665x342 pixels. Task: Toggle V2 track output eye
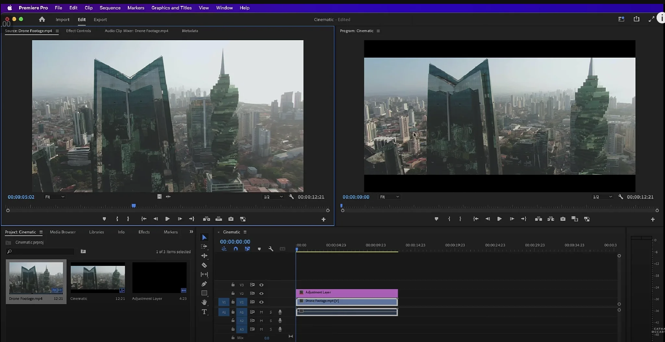coord(261,293)
